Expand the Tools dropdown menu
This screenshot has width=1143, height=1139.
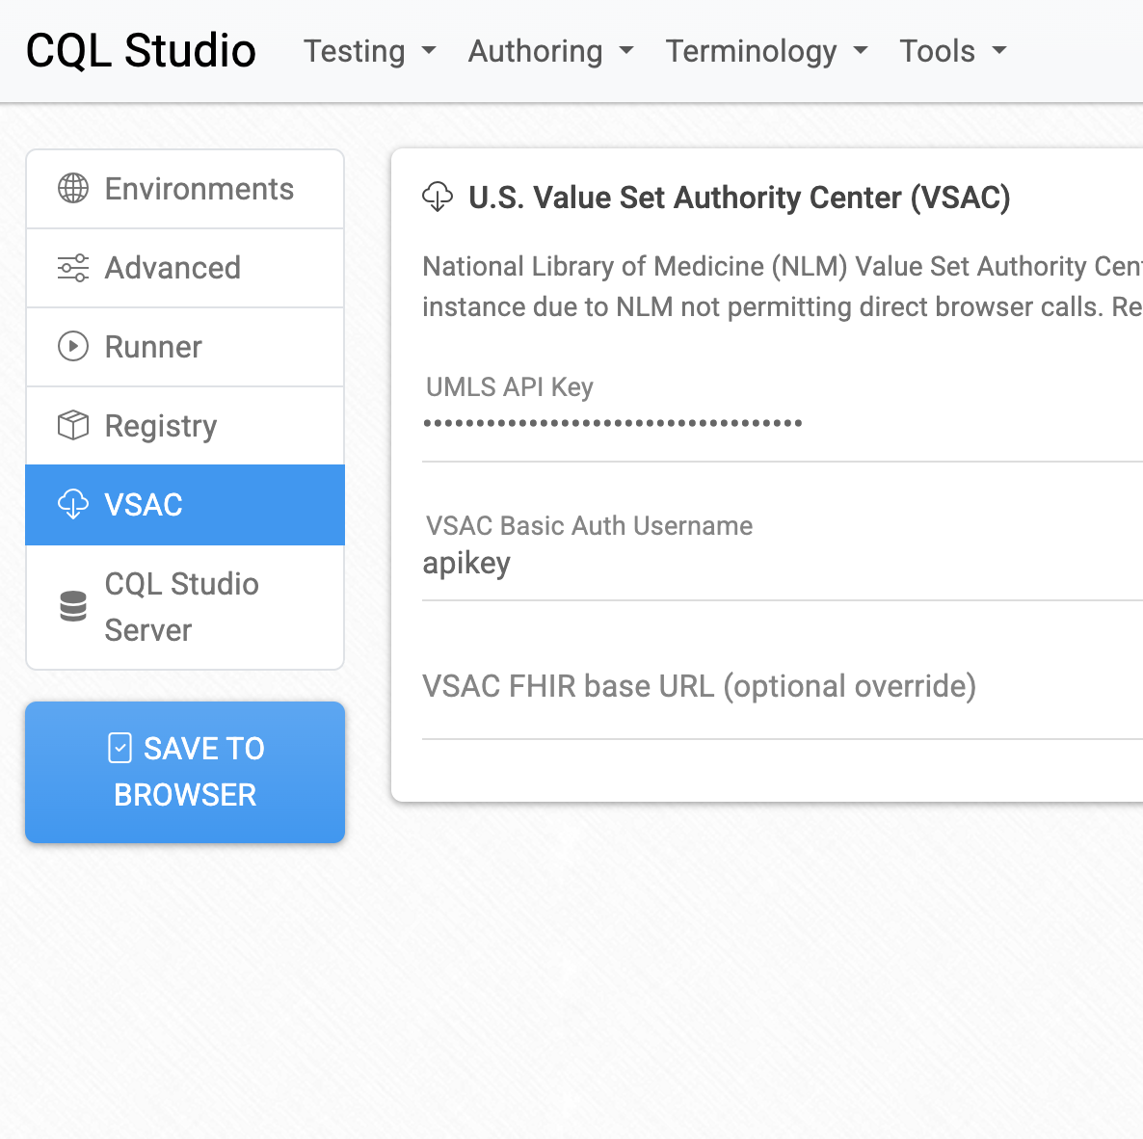coord(953,51)
